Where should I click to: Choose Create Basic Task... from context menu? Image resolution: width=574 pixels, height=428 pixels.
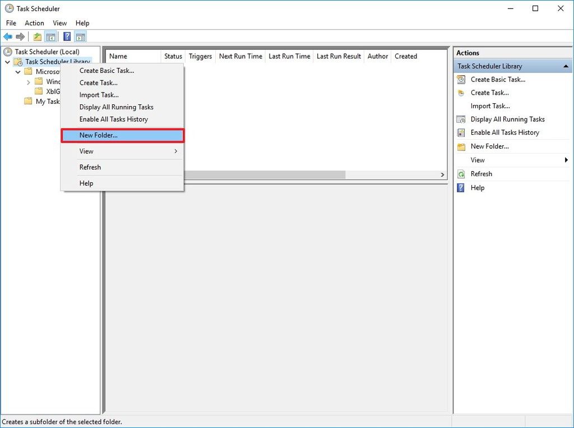(x=123, y=71)
